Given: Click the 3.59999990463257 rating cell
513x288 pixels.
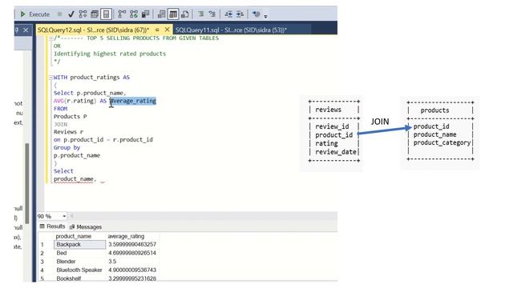Looking at the screenshot, I should click(133, 245).
